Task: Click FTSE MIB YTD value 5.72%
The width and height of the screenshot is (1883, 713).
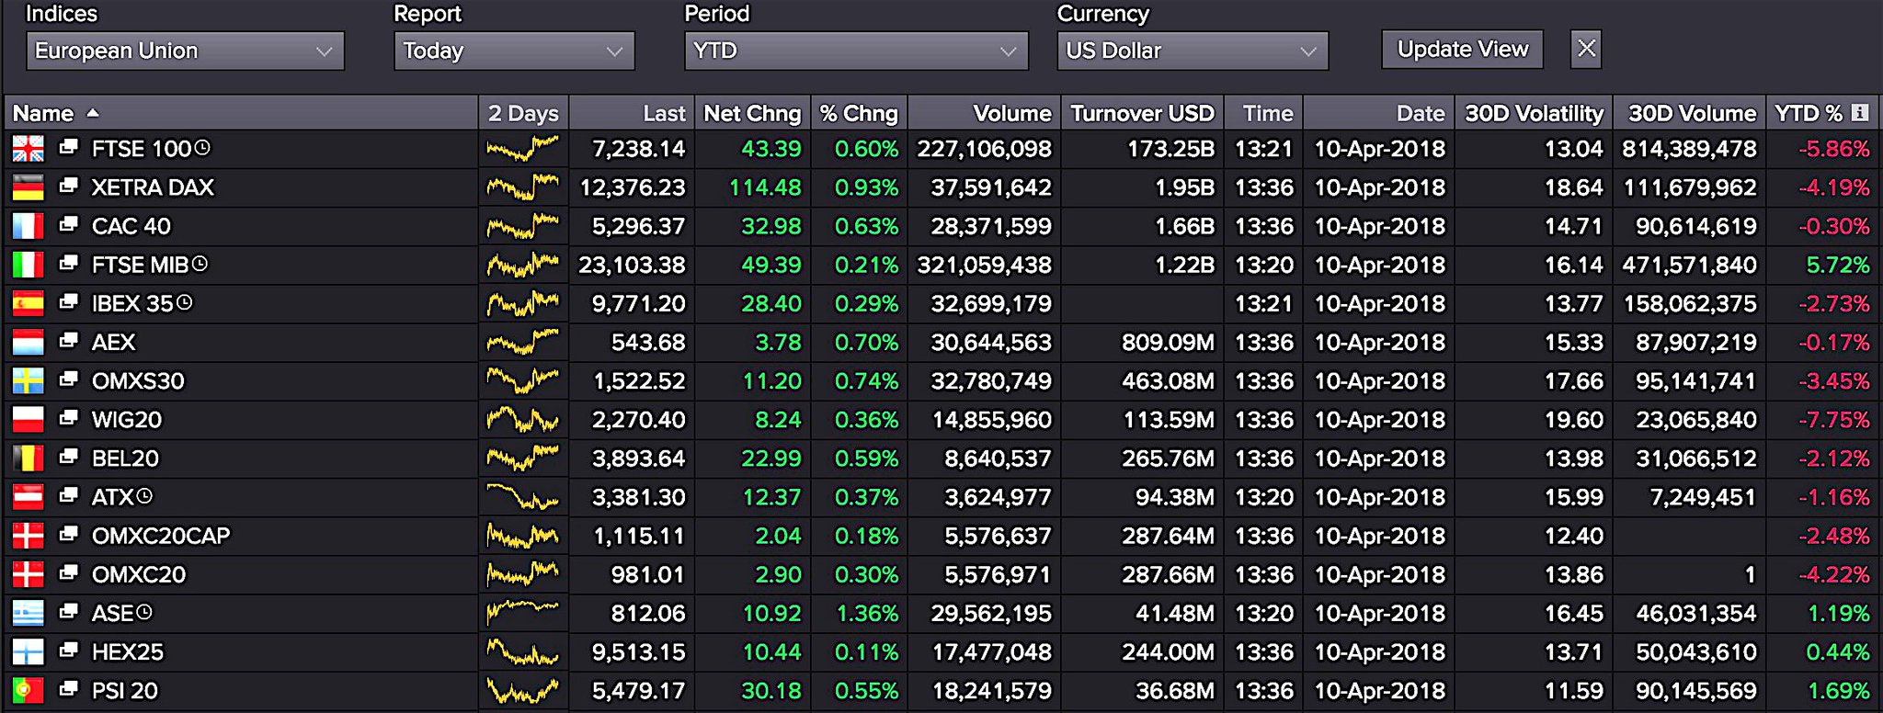Action: tap(1838, 266)
